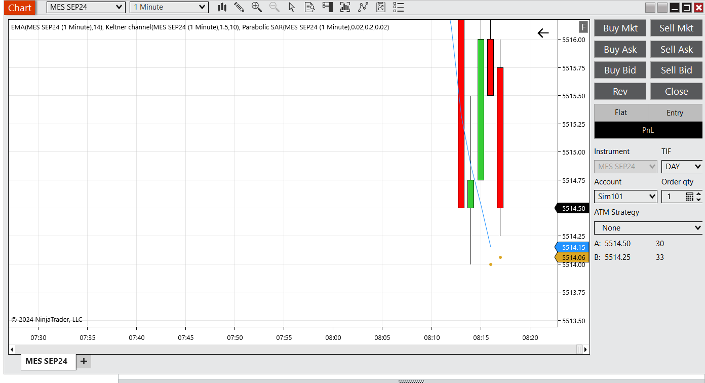Click the Buy Mkt button

(620, 28)
